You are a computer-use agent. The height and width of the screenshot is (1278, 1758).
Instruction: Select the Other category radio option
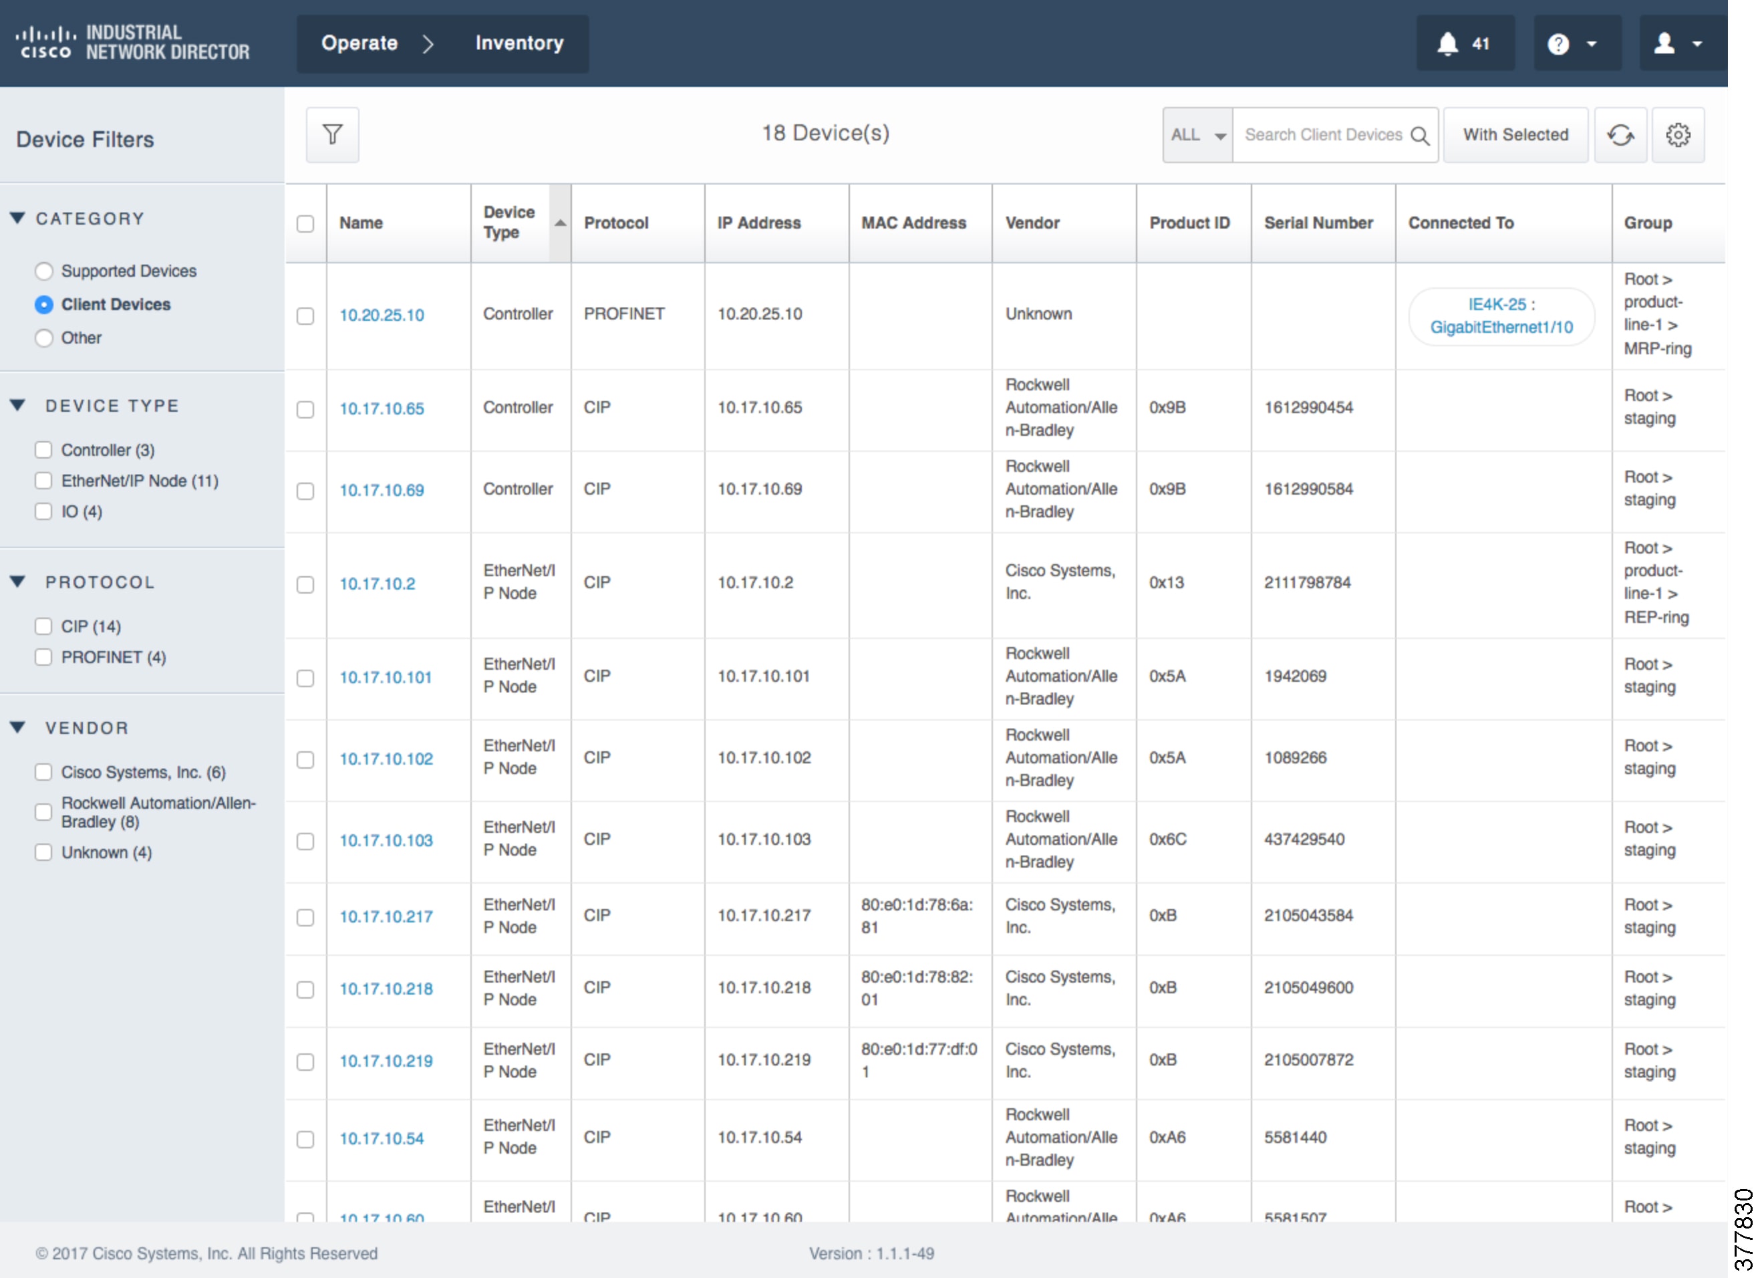[44, 338]
